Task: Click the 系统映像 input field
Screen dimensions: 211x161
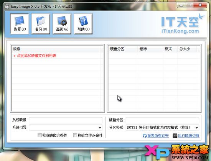Action: pyautogui.click(x=66, y=120)
